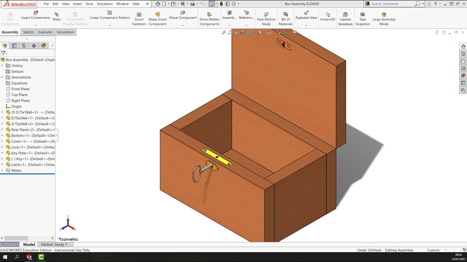Click Take Snapshot
The width and height of the screenshot is (467, 262).
(363, 19)
